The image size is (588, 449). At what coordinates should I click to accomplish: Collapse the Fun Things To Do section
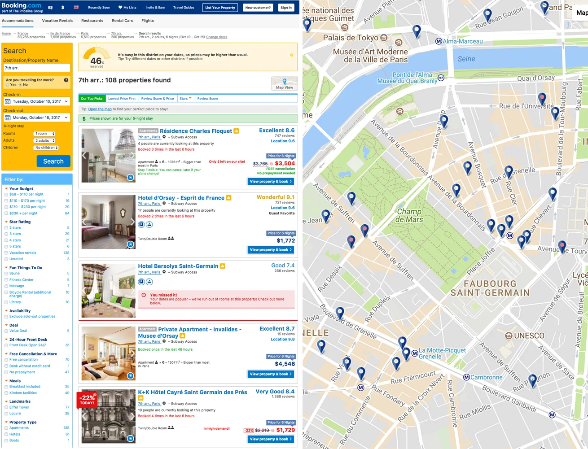6,268
